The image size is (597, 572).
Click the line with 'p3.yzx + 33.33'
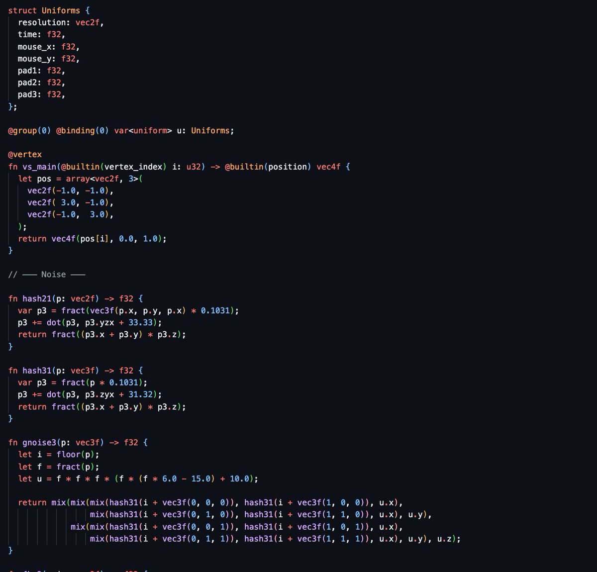(x=90, y=322)
